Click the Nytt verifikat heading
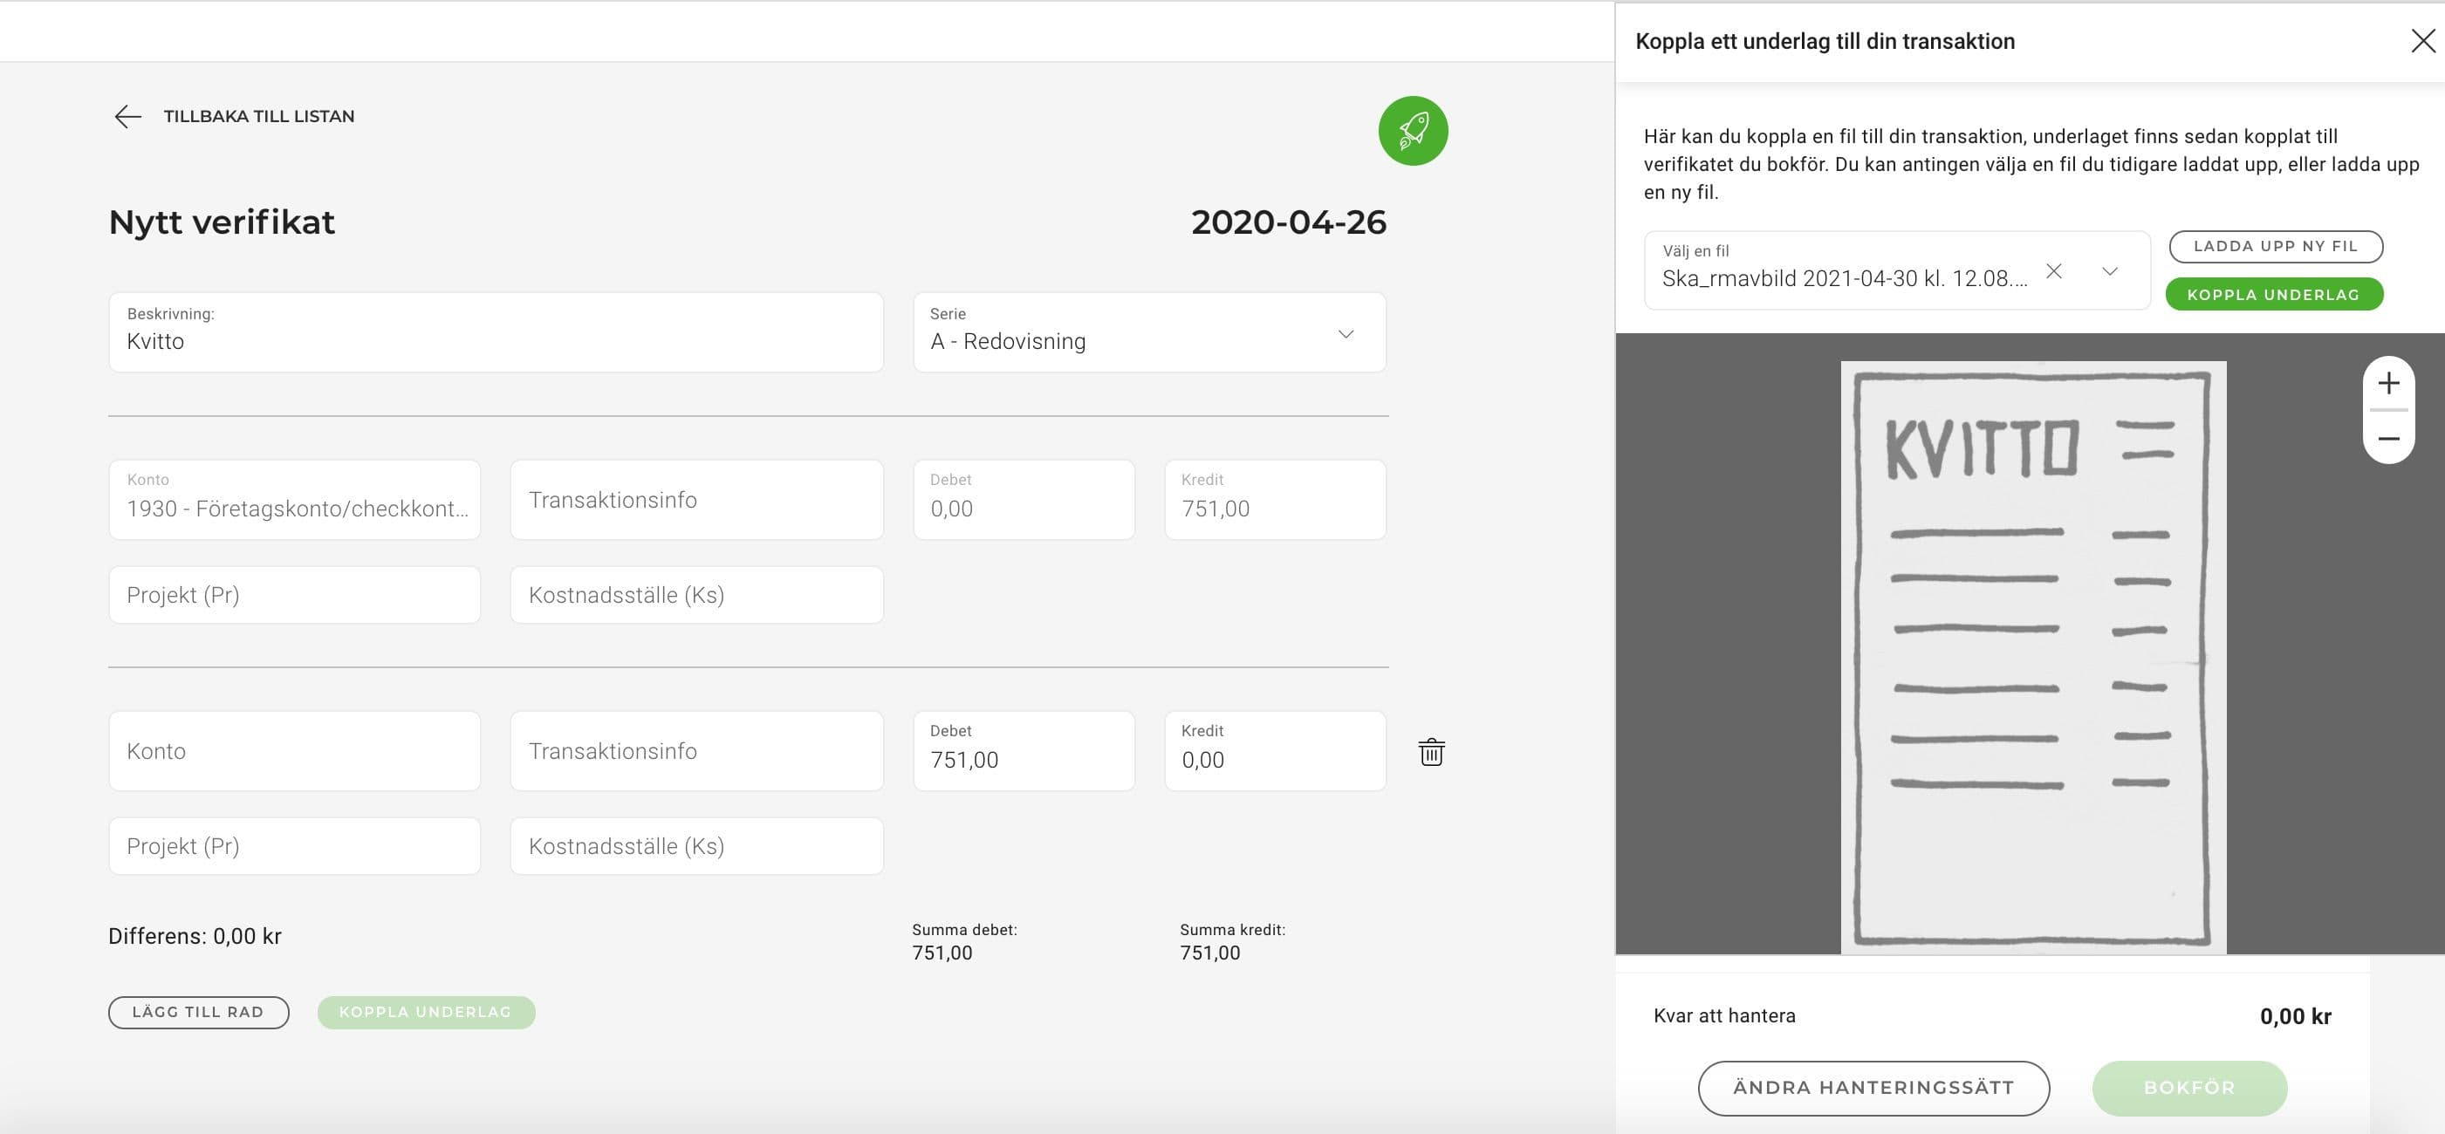The height and width of the screenshot is (1134, 2445). [x=221, y=222]
